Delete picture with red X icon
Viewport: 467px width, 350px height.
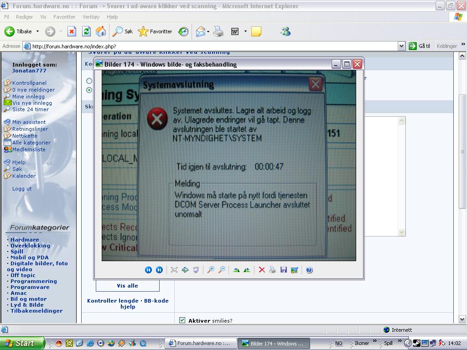click(x=262, y=270)
